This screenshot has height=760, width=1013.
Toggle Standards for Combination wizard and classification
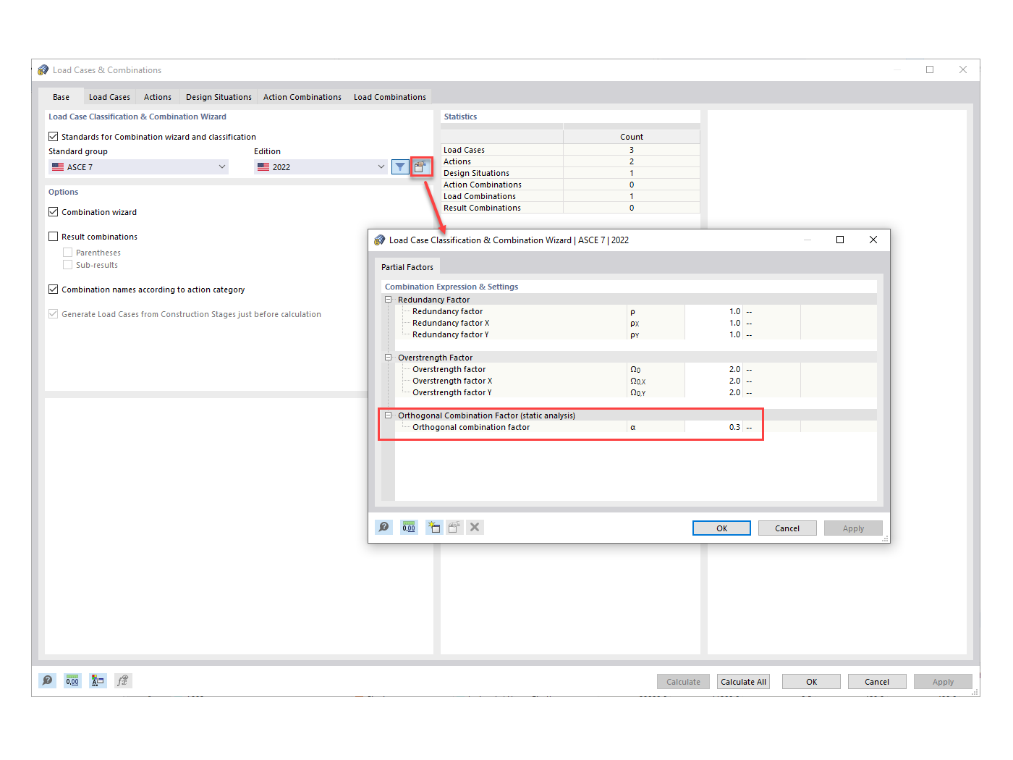point(54,136)
